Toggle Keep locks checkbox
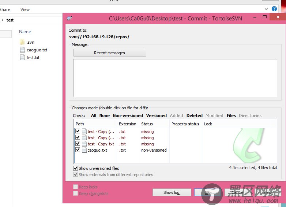Screen dimensions: 286x207 pyautogui.click(x=75, y=187)
